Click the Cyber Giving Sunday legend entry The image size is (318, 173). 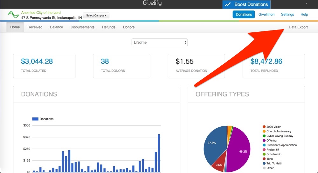(x=278, y=136)
